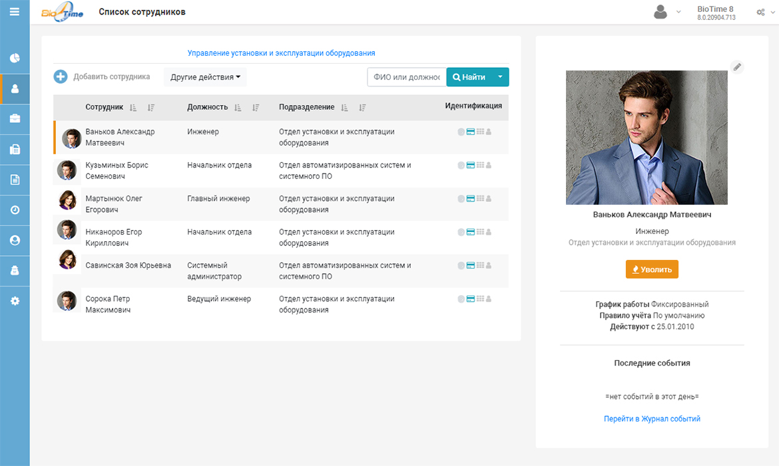The image size is (779, 466).
Task: Click card icon in Сорока row
Action: tap(471, 298)
